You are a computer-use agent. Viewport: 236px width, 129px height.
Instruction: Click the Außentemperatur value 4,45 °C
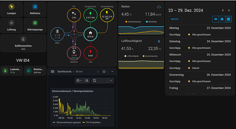(127, 14)
